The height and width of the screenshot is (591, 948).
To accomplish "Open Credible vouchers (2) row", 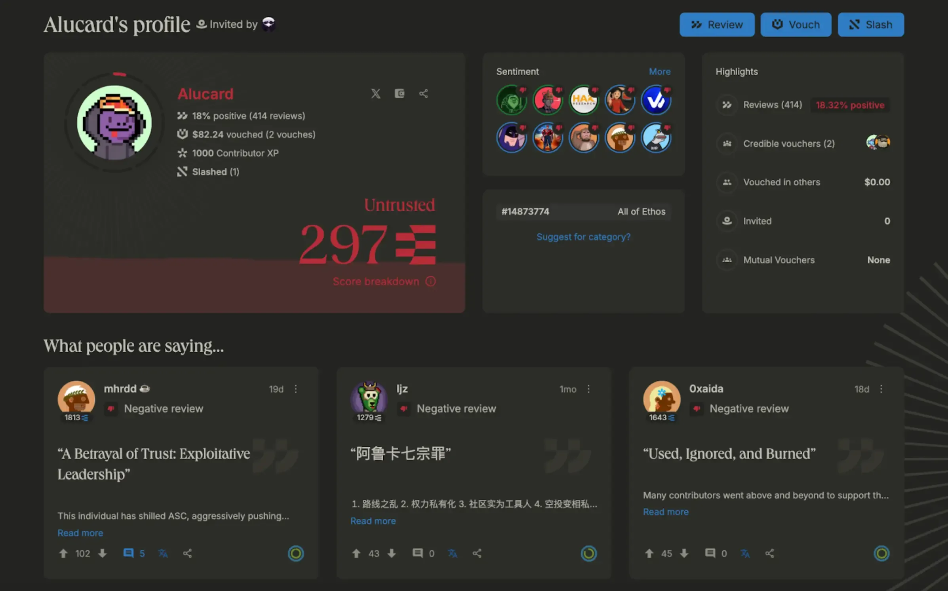I will 788,143.
